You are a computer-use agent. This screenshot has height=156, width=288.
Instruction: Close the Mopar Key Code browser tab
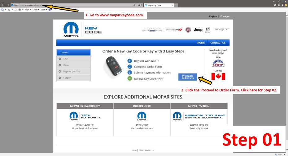tap(172, 5)
